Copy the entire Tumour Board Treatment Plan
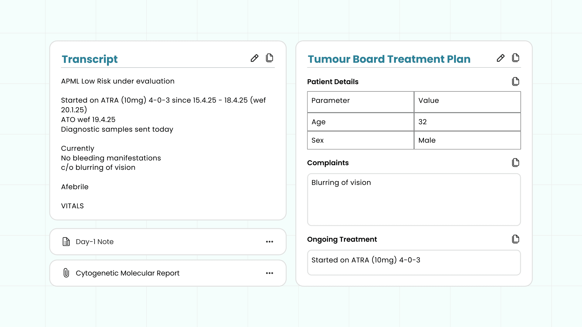Image resolution: width=582 pixels, height=327 pixels. coord(515,58)
